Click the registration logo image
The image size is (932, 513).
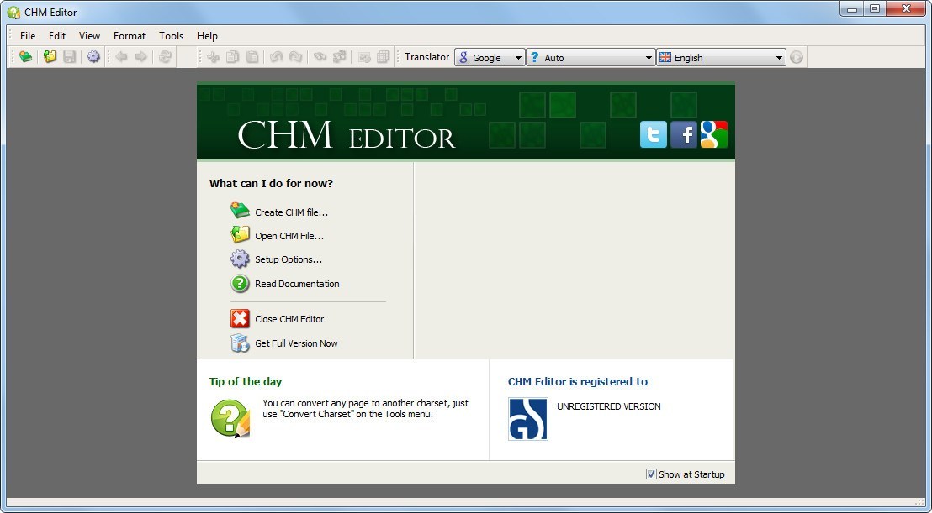(x=527, y=419)
